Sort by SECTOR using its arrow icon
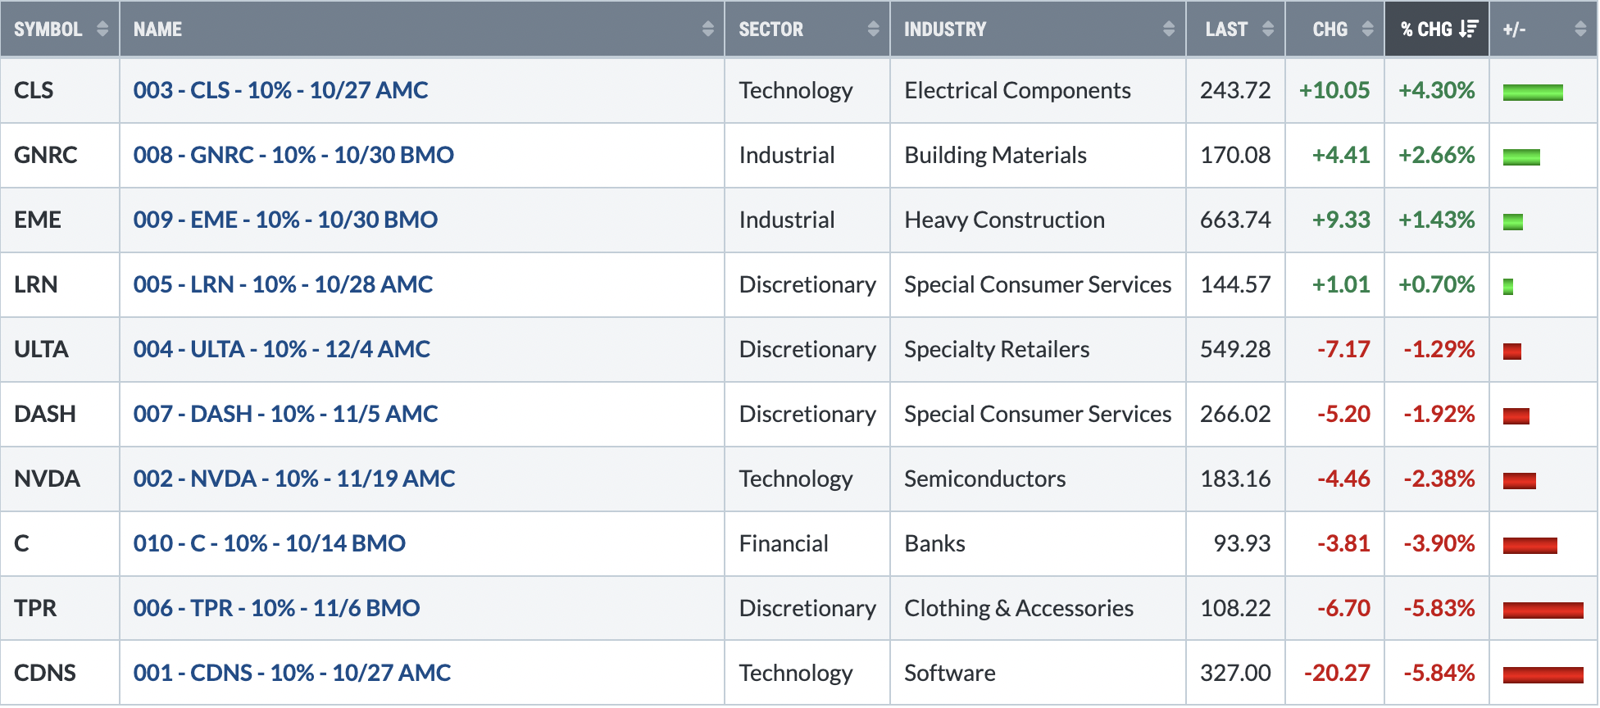Image resolution: width=1600 pixels, height=708 pixels. click(874, 29)
